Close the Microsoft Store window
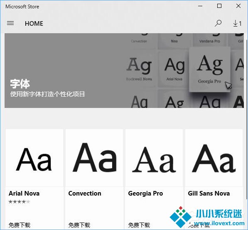Screen dimensions: 248x230 (x=238, y=6)
